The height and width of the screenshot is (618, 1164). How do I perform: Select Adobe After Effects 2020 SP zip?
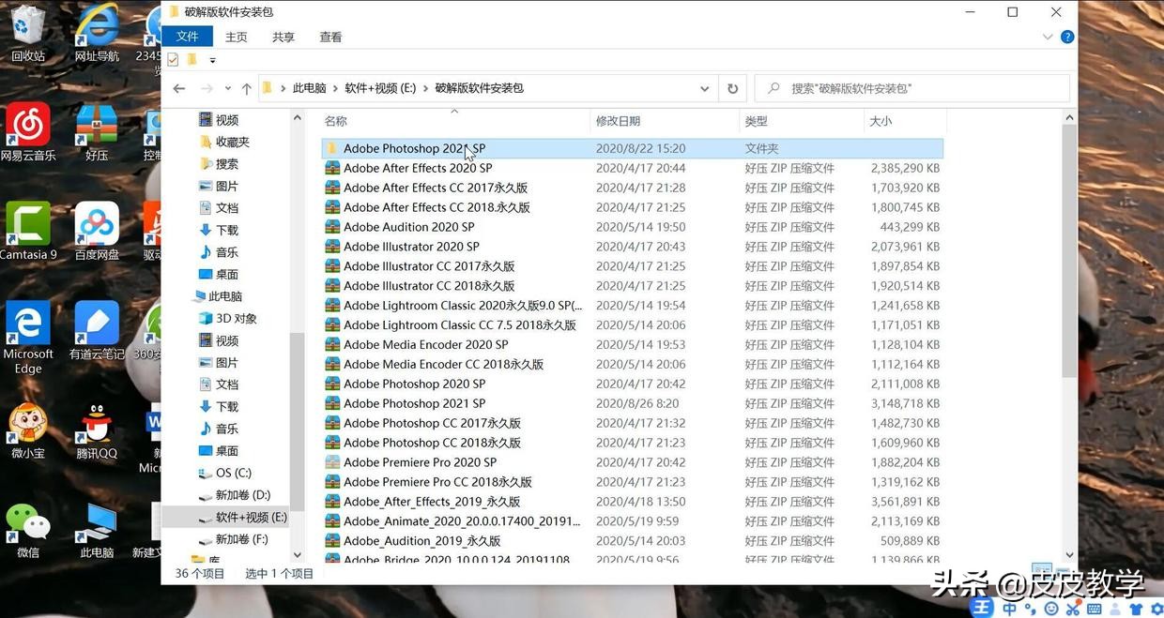click(632, 168)
